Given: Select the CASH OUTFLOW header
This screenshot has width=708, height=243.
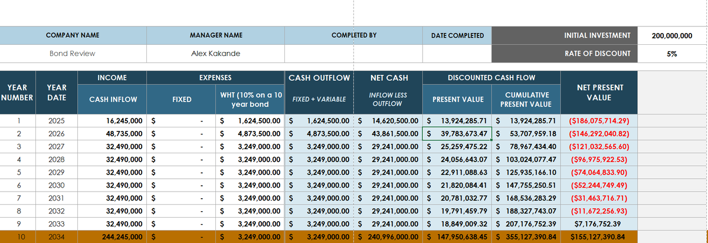Looking at the screenshot, I should [x=319, y=77].
